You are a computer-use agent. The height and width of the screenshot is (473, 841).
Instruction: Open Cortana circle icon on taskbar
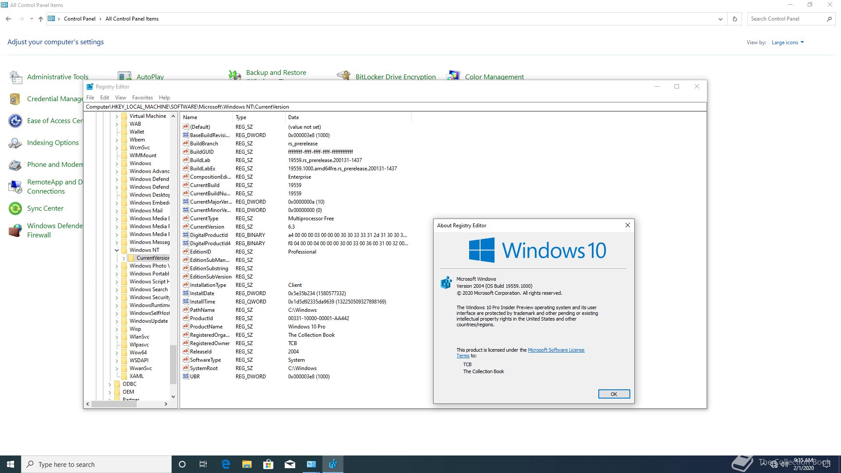coord(182,464)
